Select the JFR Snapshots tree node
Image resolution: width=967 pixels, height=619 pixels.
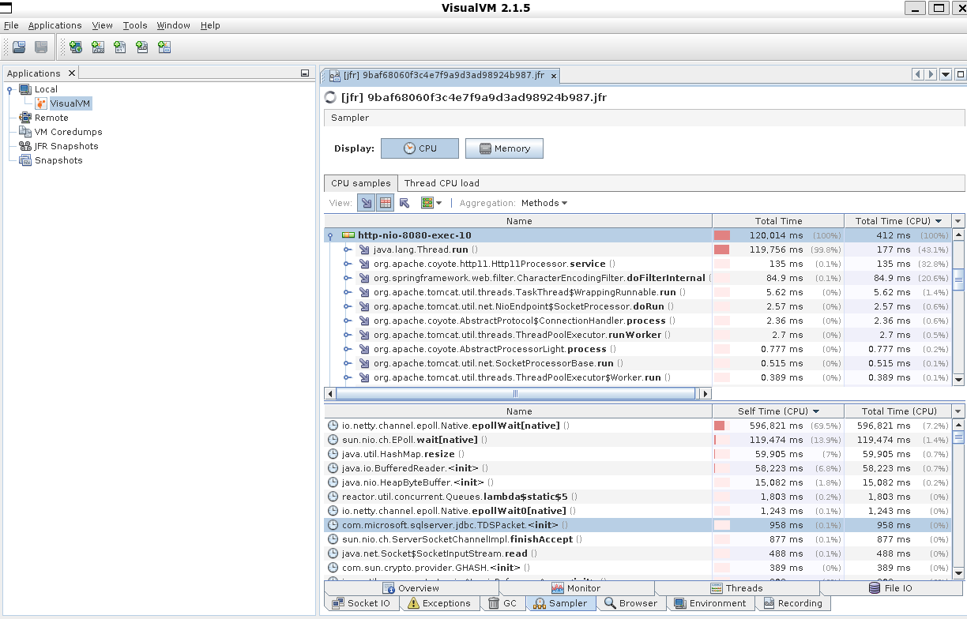point(66,146)
